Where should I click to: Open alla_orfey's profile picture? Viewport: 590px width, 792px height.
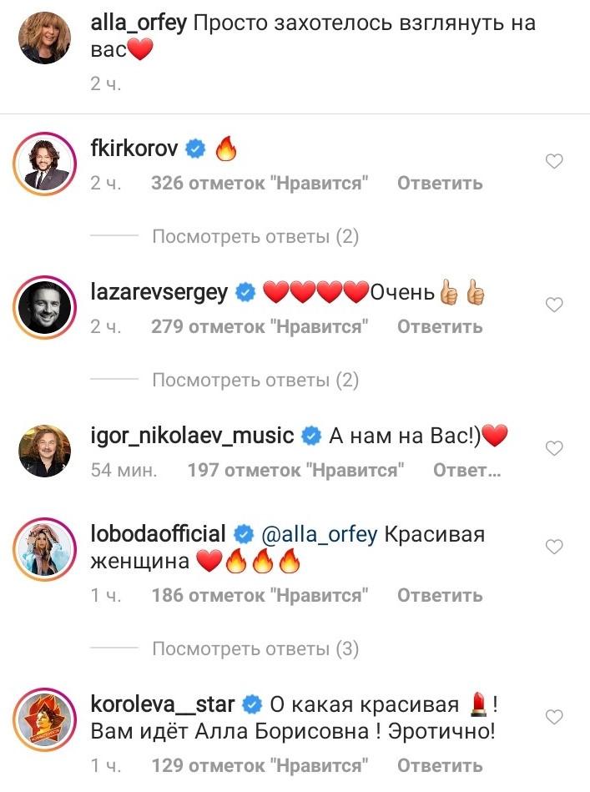tap(44, 38)
